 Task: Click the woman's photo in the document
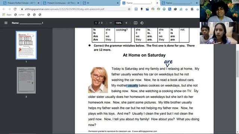[98, 80]
